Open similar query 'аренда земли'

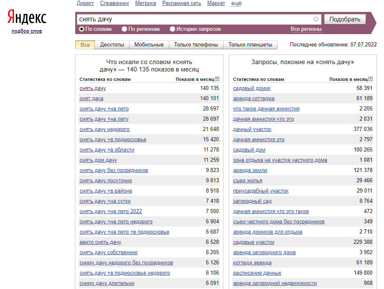(250, 170)
